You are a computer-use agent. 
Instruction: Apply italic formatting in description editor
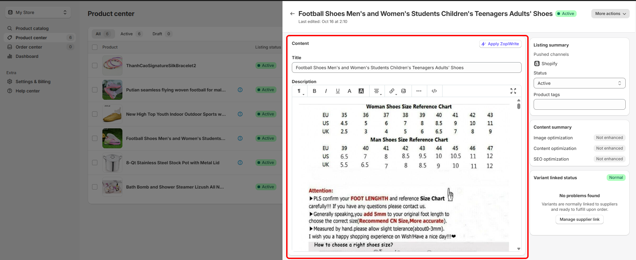326,91
